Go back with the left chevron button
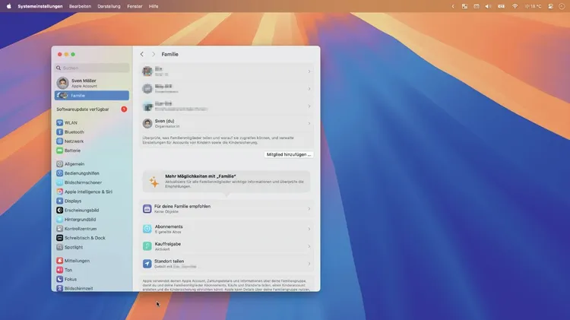570x320 pixels. pyautogui.click(x=142, y=54)
